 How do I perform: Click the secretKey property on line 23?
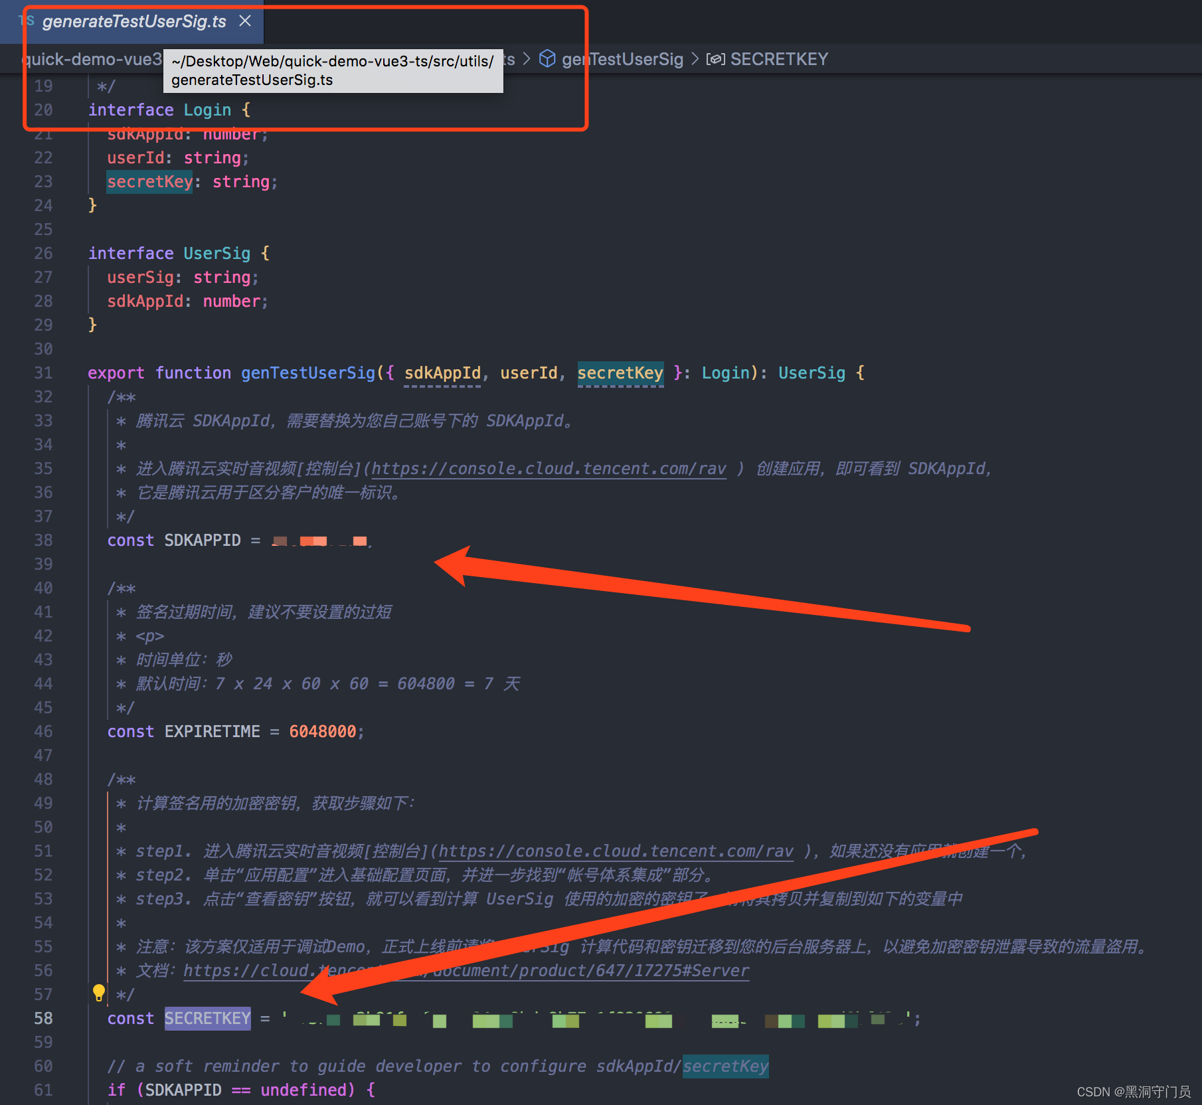point(150,182)
